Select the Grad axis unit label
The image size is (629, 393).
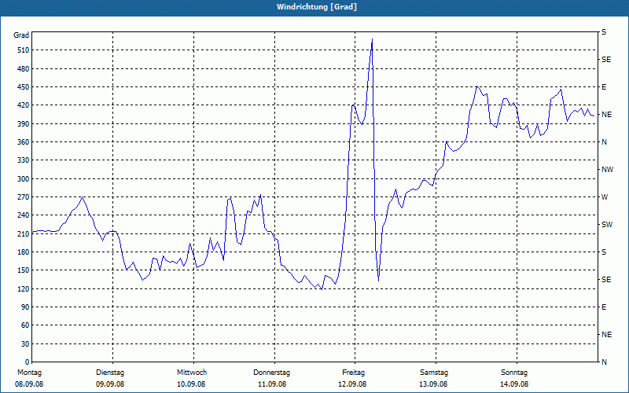tap(21, 35)
